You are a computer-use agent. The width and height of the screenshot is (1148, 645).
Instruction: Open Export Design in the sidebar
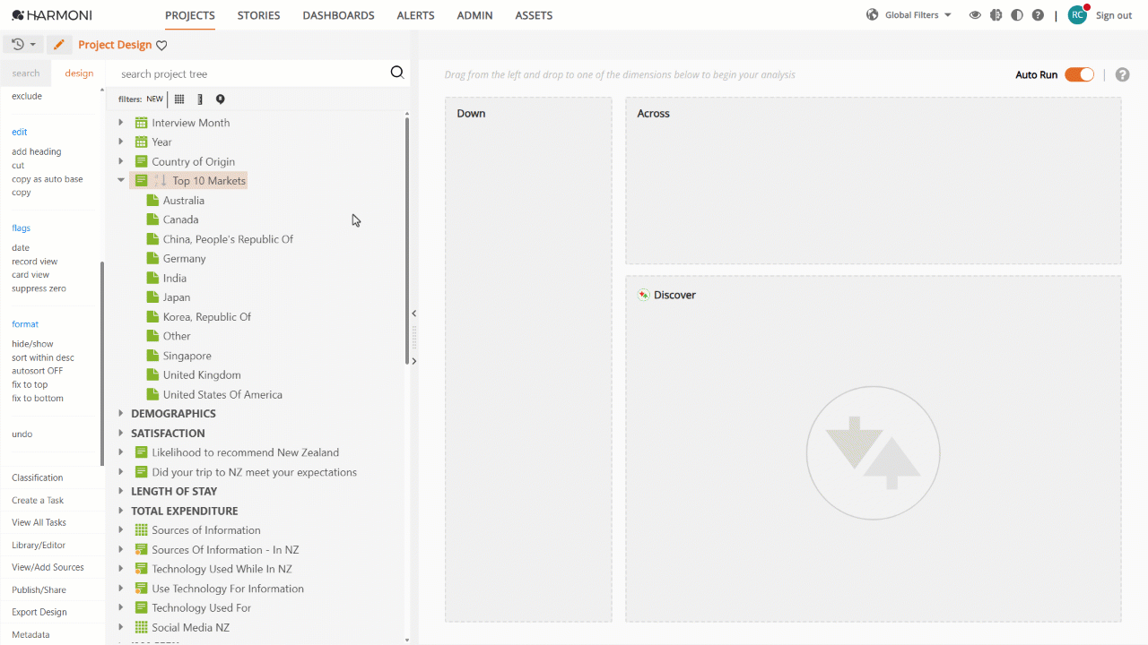pos(39,612)
